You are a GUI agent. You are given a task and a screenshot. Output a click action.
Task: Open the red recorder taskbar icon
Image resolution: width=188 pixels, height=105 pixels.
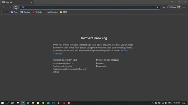(69, 103)
